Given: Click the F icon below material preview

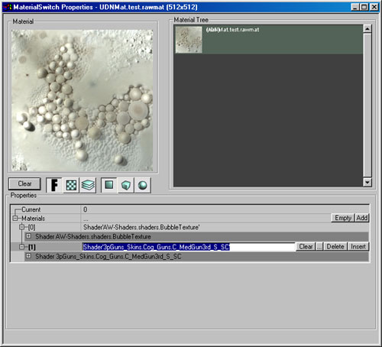Looking at the screenshot, I should click(54, 185).
